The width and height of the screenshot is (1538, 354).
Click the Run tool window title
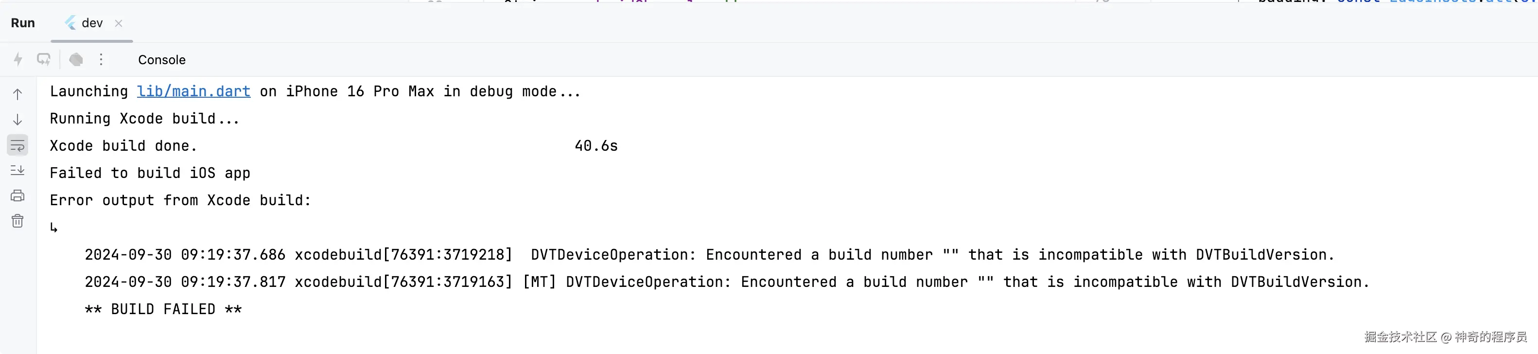(x=23, y=23)
